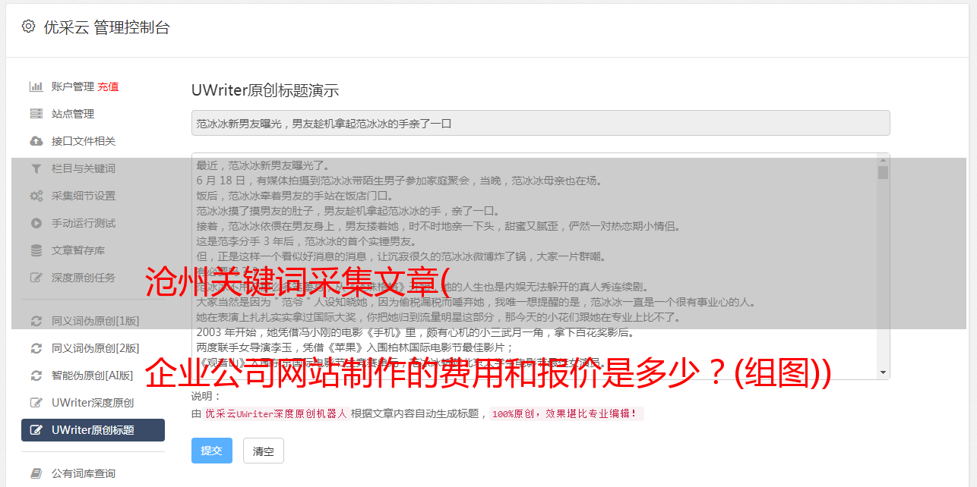The image size is (977, 487).
Task: Select the 智能伪原创[AI版] refresh icon
Action: coord(36,375)
